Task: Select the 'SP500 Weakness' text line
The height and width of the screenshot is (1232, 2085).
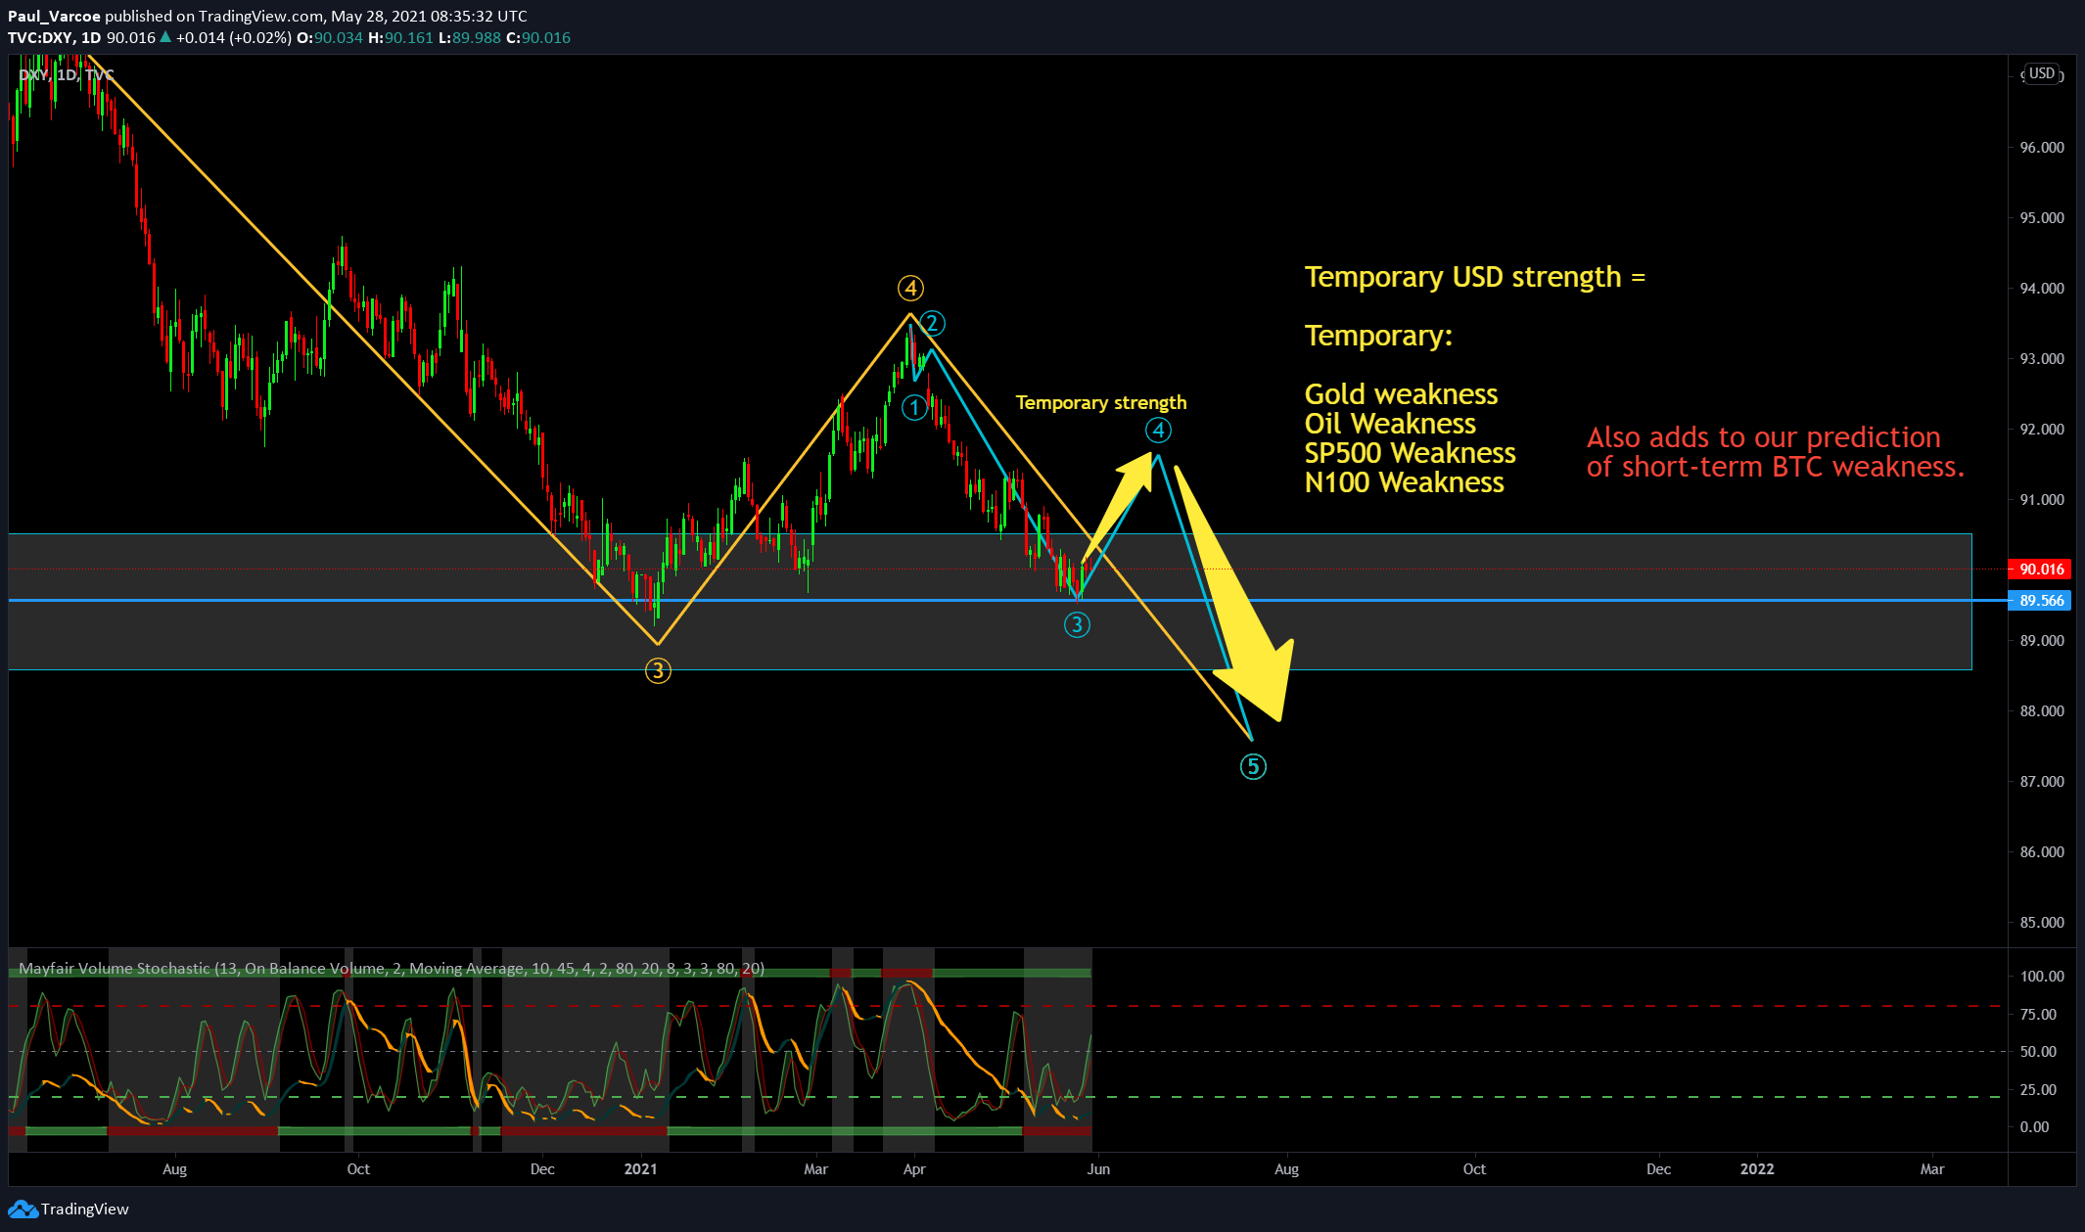Action: 1410,453
